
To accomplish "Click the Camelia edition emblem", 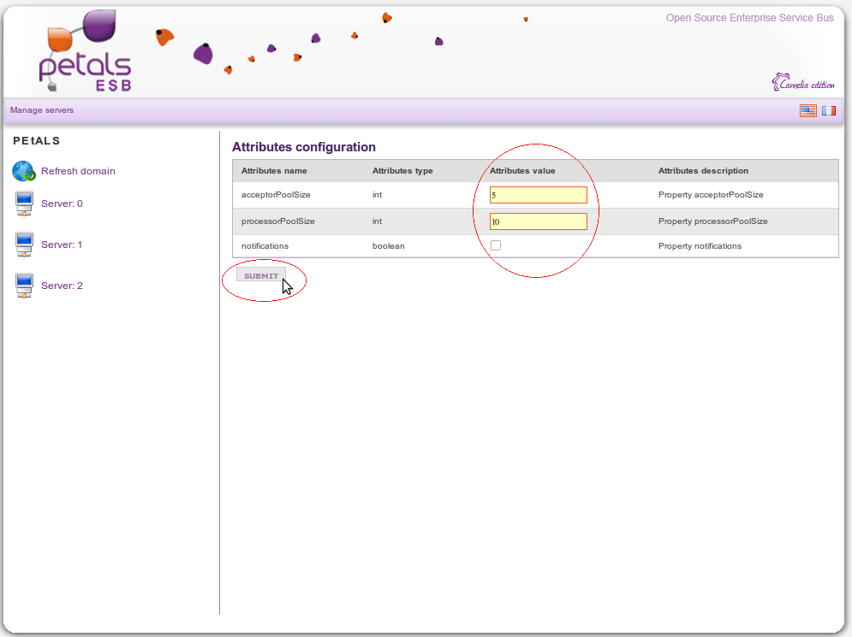I will [x=802, y=83].
